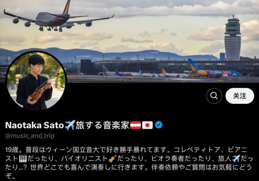The image size is (259, 181).
Task: Click the blue verified checkmark badge
Action: tap(159, 125)
